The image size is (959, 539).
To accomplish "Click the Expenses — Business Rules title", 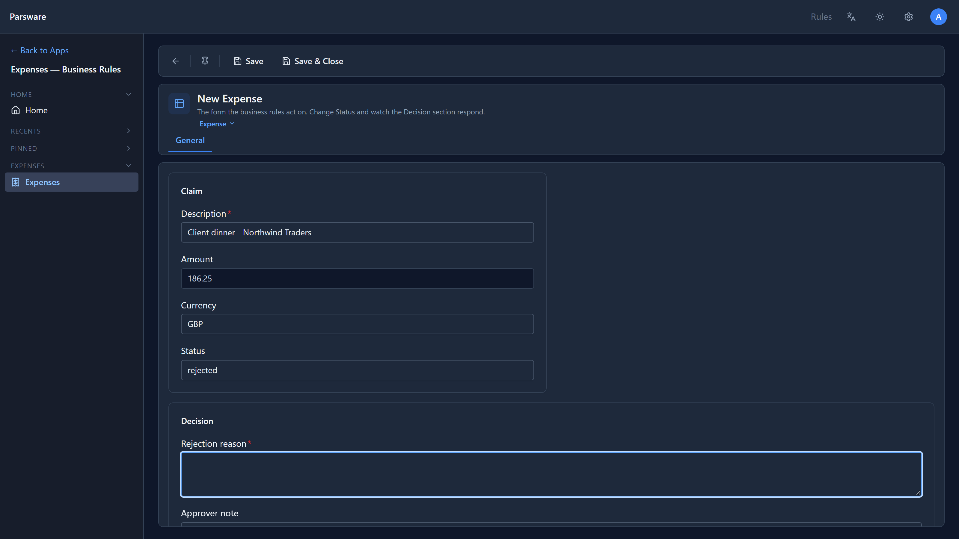I will tap(66, 69).
